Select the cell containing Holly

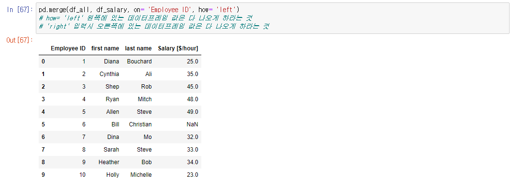[113, 174]
